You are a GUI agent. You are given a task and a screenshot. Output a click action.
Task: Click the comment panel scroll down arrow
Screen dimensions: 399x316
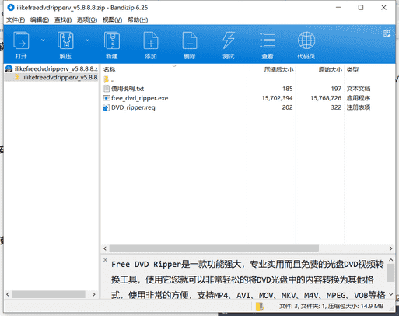391,294
